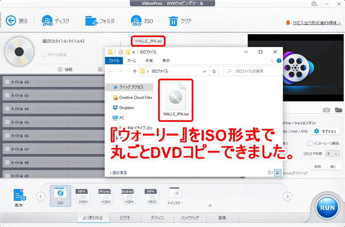Screen dimensions: 345x227
Task: Check タイトル 46 checkbox
Action: click(x=7, y=135)
